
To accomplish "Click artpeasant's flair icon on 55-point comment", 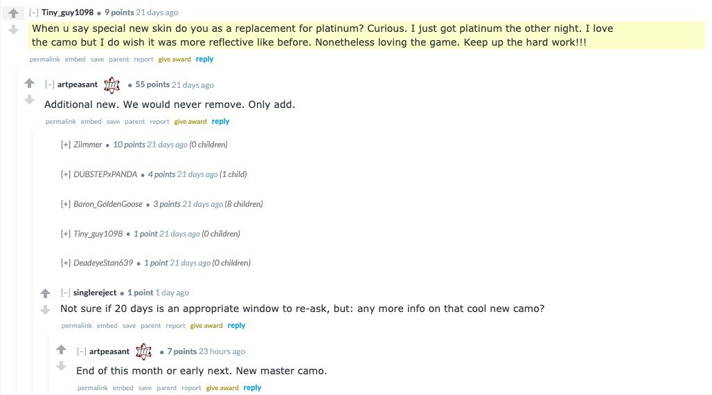I will (112, 85).
